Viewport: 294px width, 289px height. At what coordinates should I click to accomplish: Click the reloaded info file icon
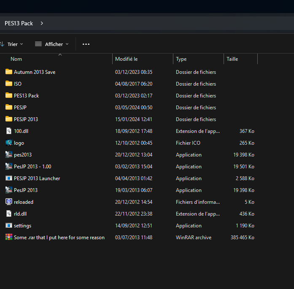(9, 202)
